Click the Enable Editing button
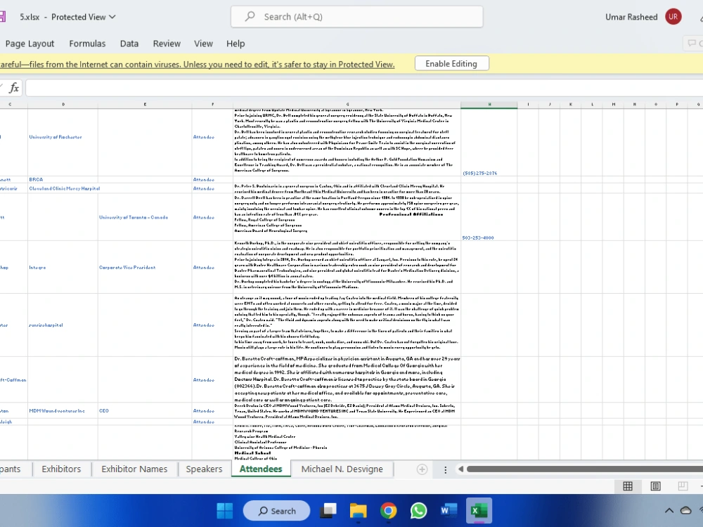The image size is (703, 527). tap(451, 64)
